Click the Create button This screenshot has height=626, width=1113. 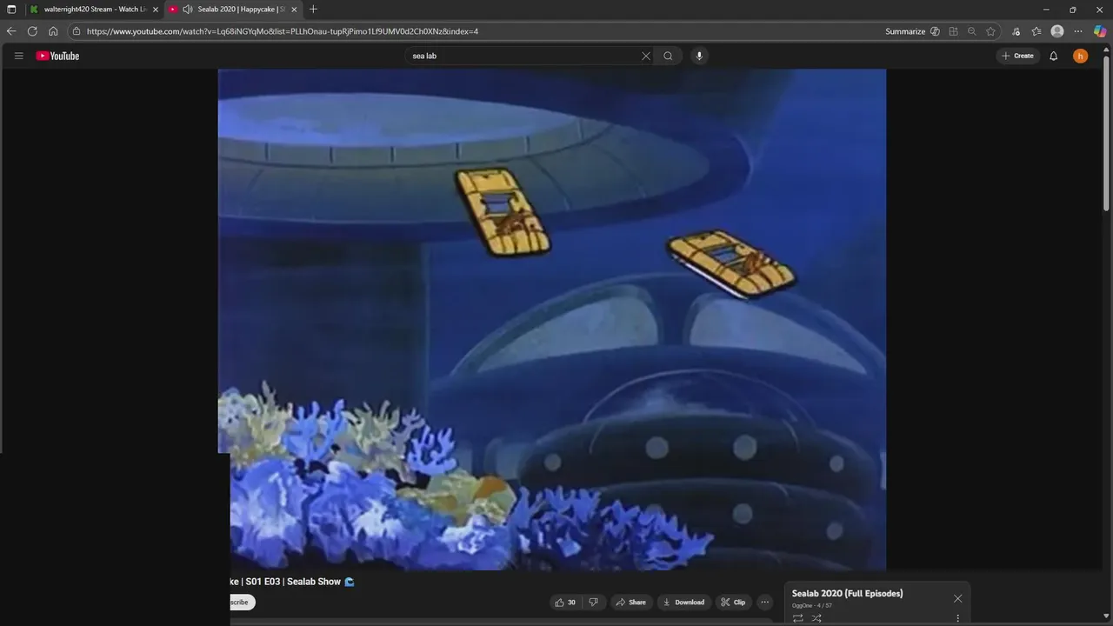point(1017,56)
